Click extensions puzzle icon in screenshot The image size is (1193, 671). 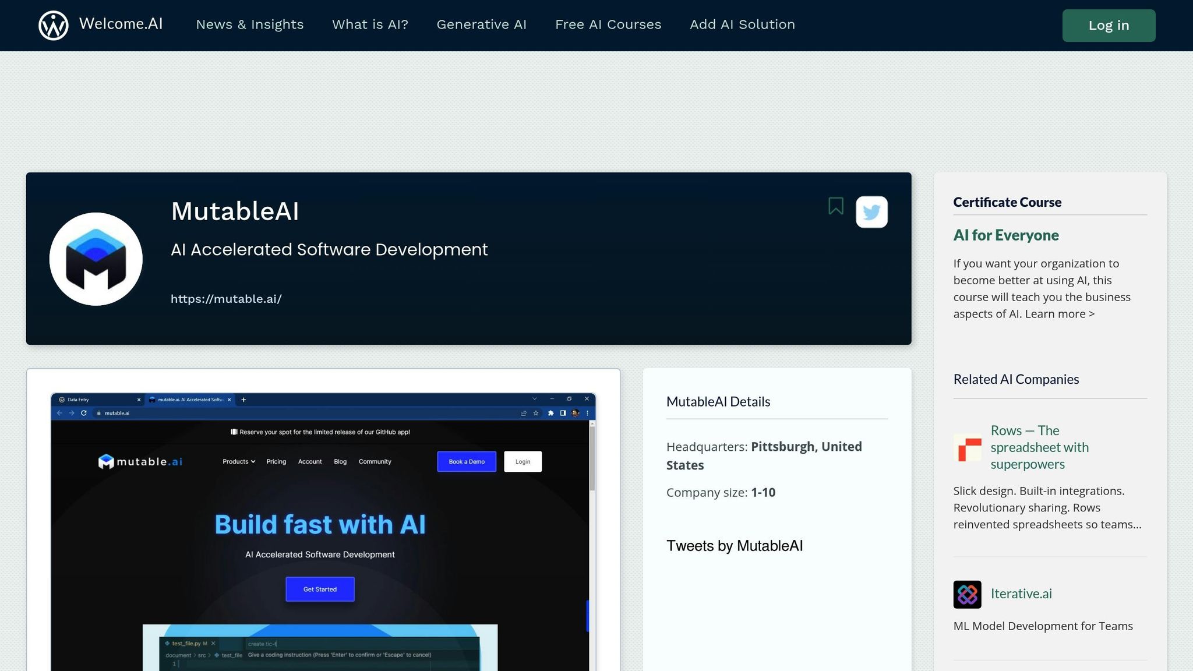pos(550,413)
